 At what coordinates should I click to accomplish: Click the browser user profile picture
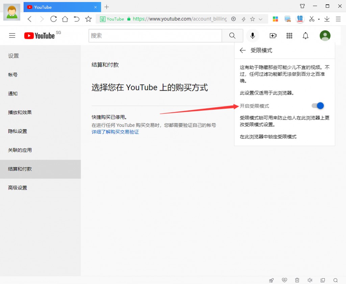pyautogui.click(x=12, y=12)
